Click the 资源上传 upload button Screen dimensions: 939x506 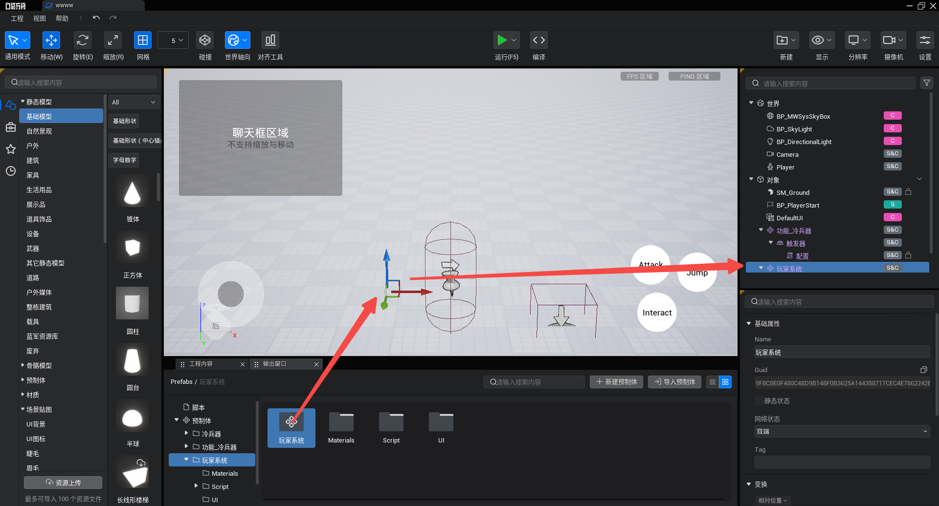coord(63,483)
